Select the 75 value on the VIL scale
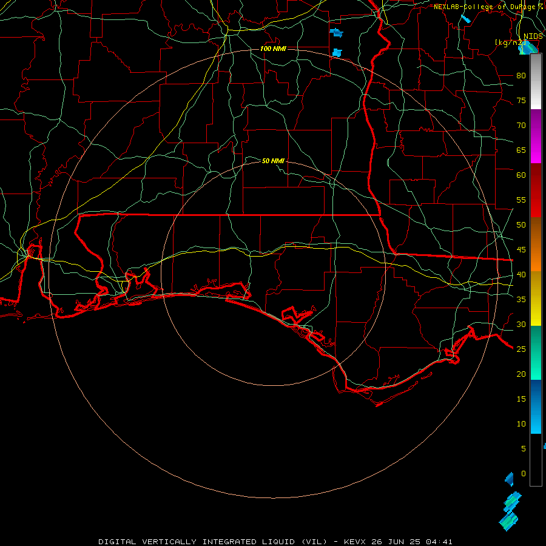The width and height of the screenshot is (546, 546). (521, 101)
